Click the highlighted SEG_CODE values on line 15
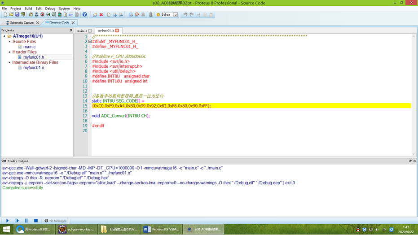The height and width of the screenshot is (235, 418). (151, 106)
